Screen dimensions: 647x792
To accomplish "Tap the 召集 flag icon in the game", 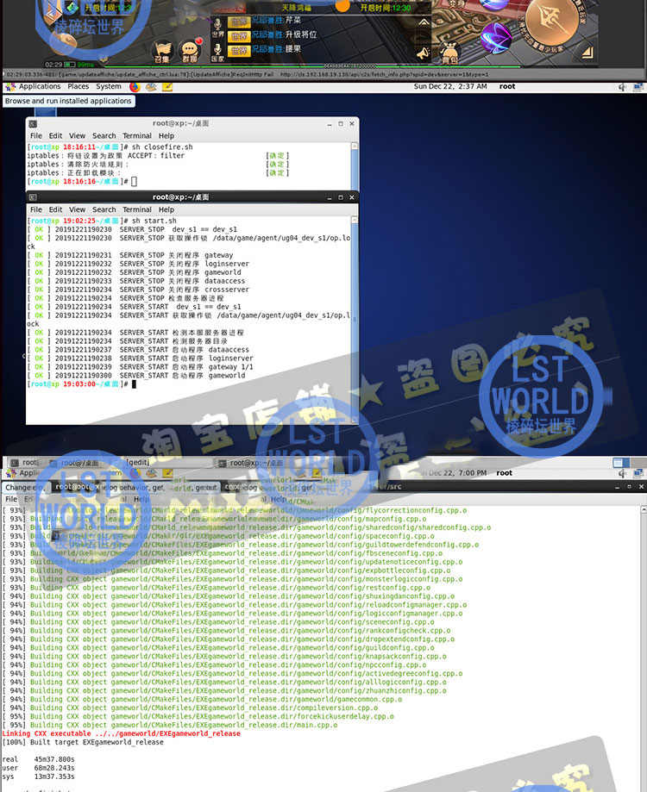I will 163,52.
